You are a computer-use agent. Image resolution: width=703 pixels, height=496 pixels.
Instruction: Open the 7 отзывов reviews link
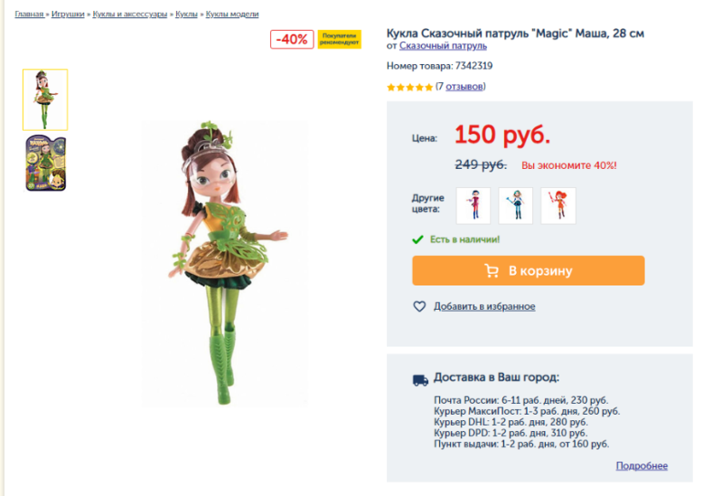[465, 87]
